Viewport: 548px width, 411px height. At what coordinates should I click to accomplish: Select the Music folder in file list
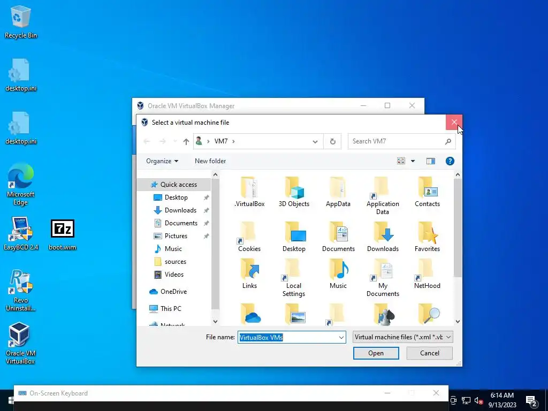click(x=338, y=273)
